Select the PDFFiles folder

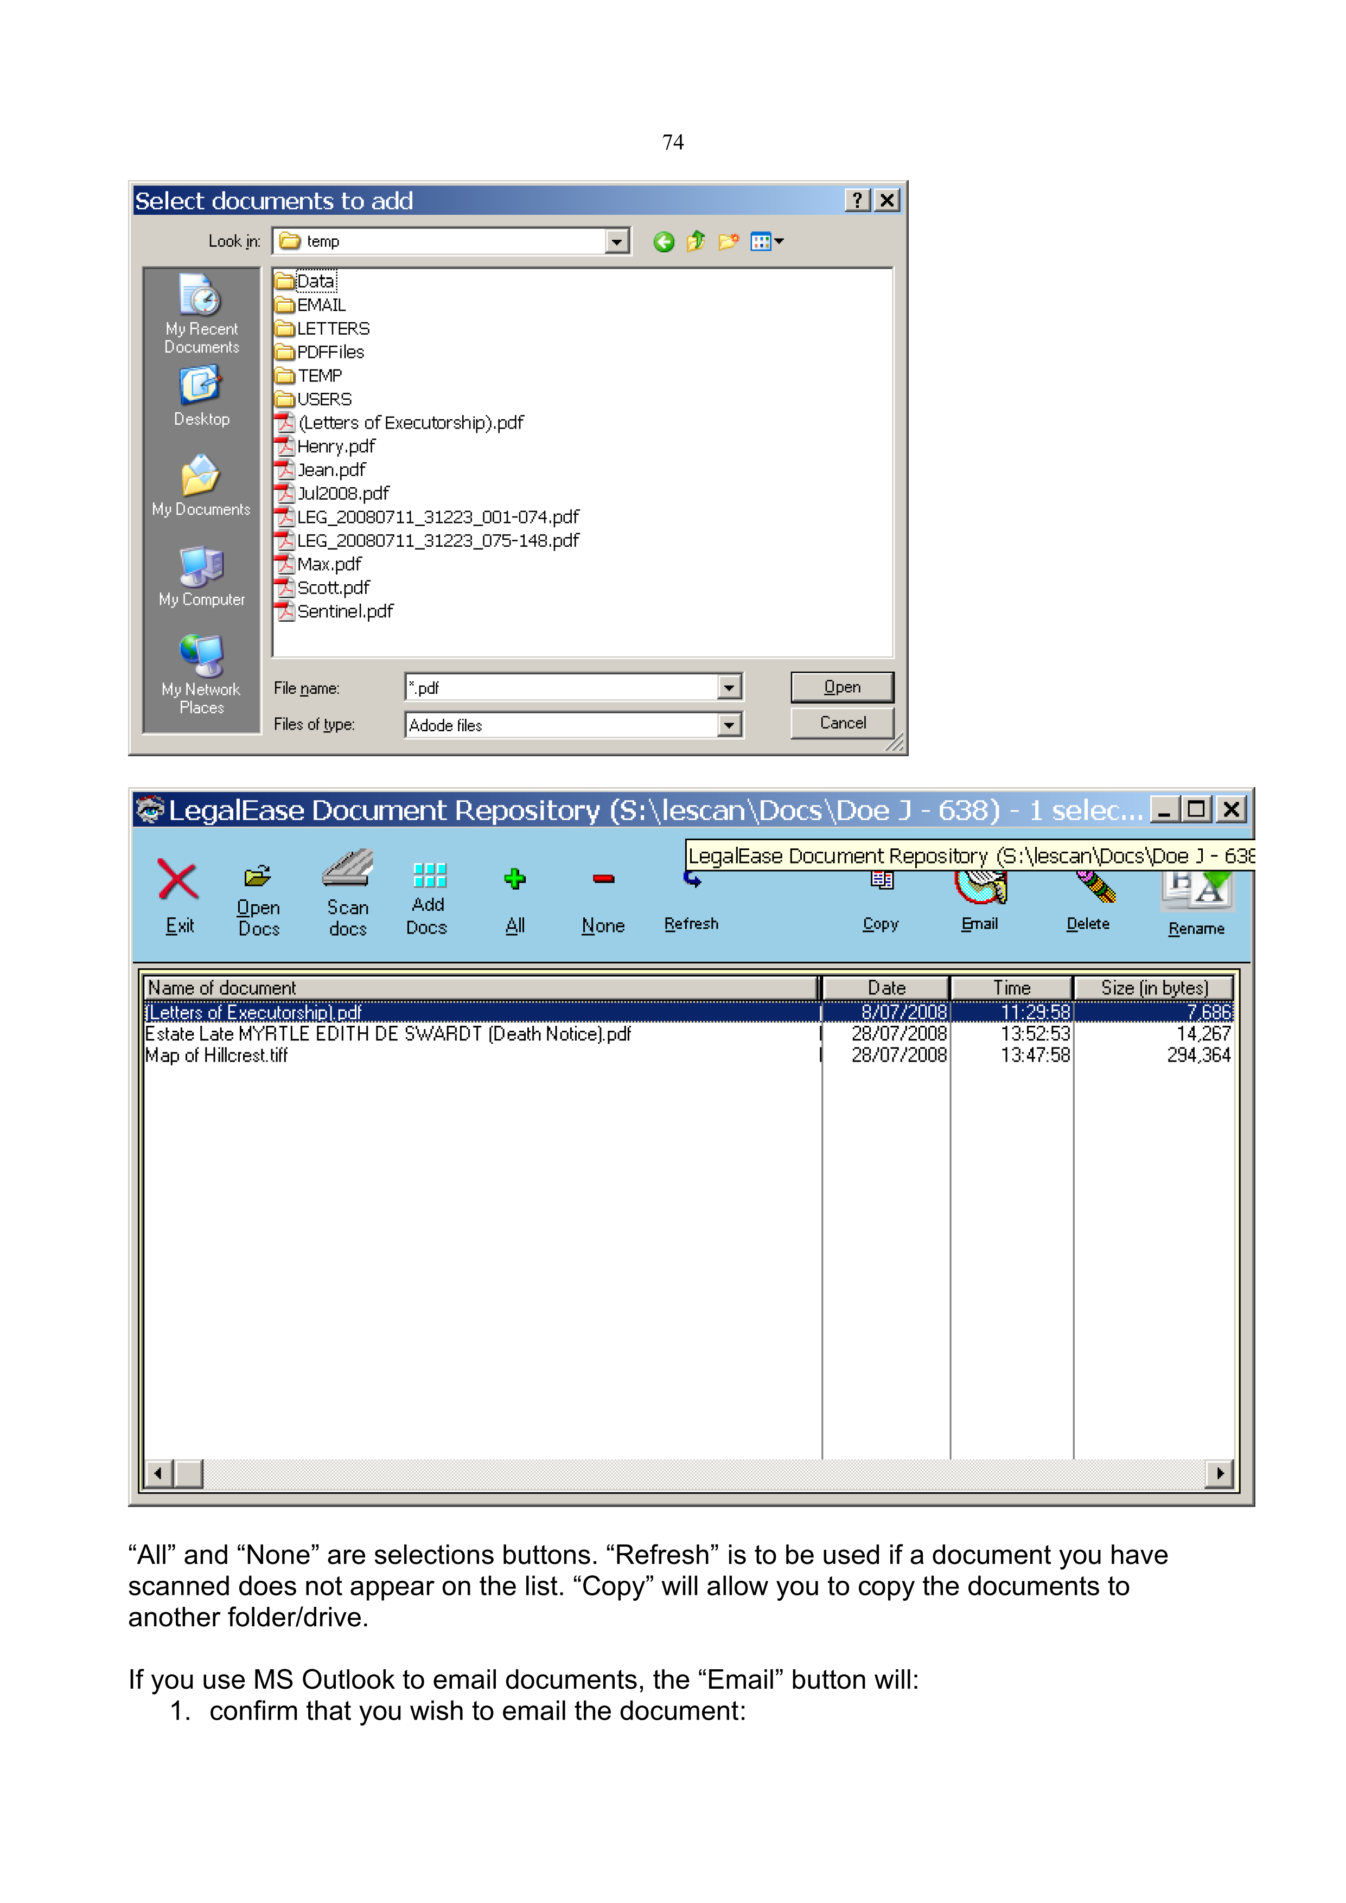pos(320,352)
